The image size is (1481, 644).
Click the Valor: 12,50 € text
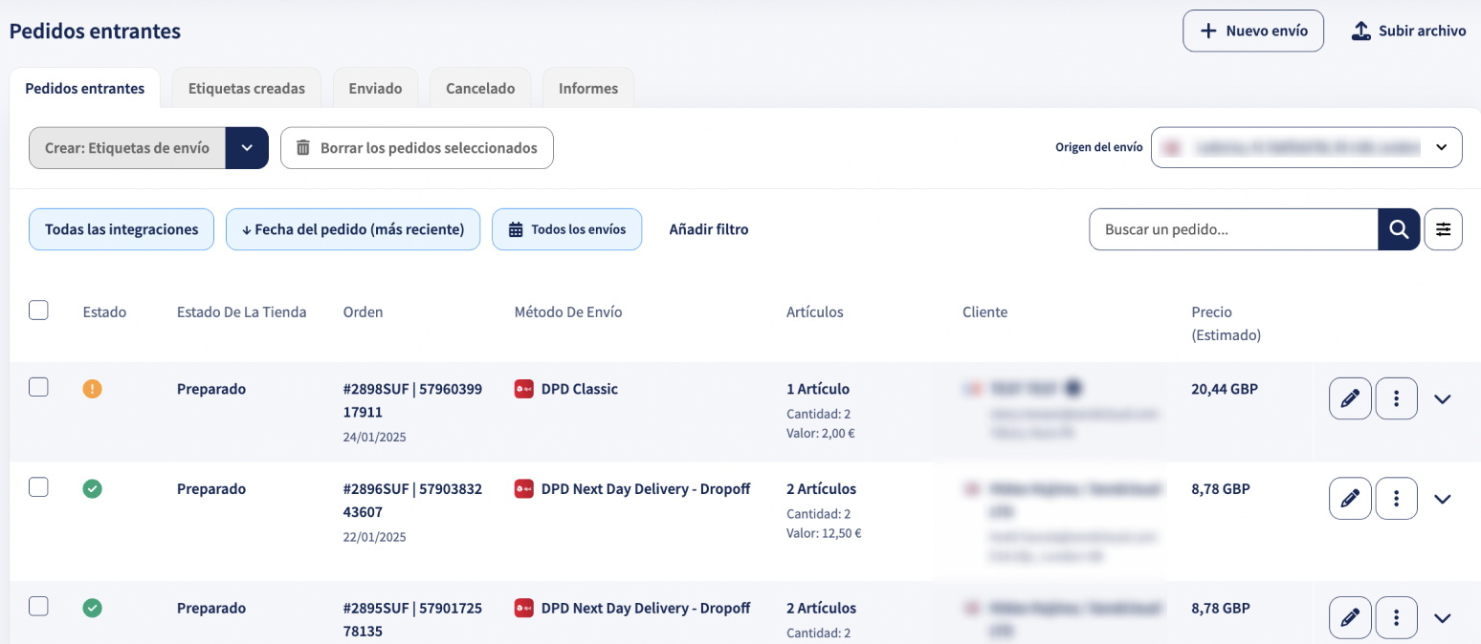(824, 533)
